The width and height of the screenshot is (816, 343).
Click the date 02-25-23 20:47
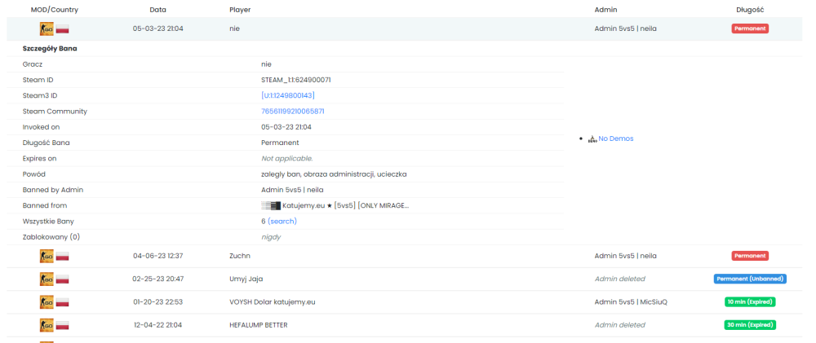point(157,279)
